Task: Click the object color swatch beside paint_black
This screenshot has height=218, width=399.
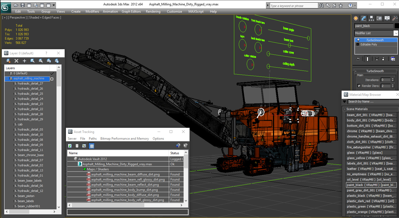Action: pyautogui.click(x=396, y=26)
